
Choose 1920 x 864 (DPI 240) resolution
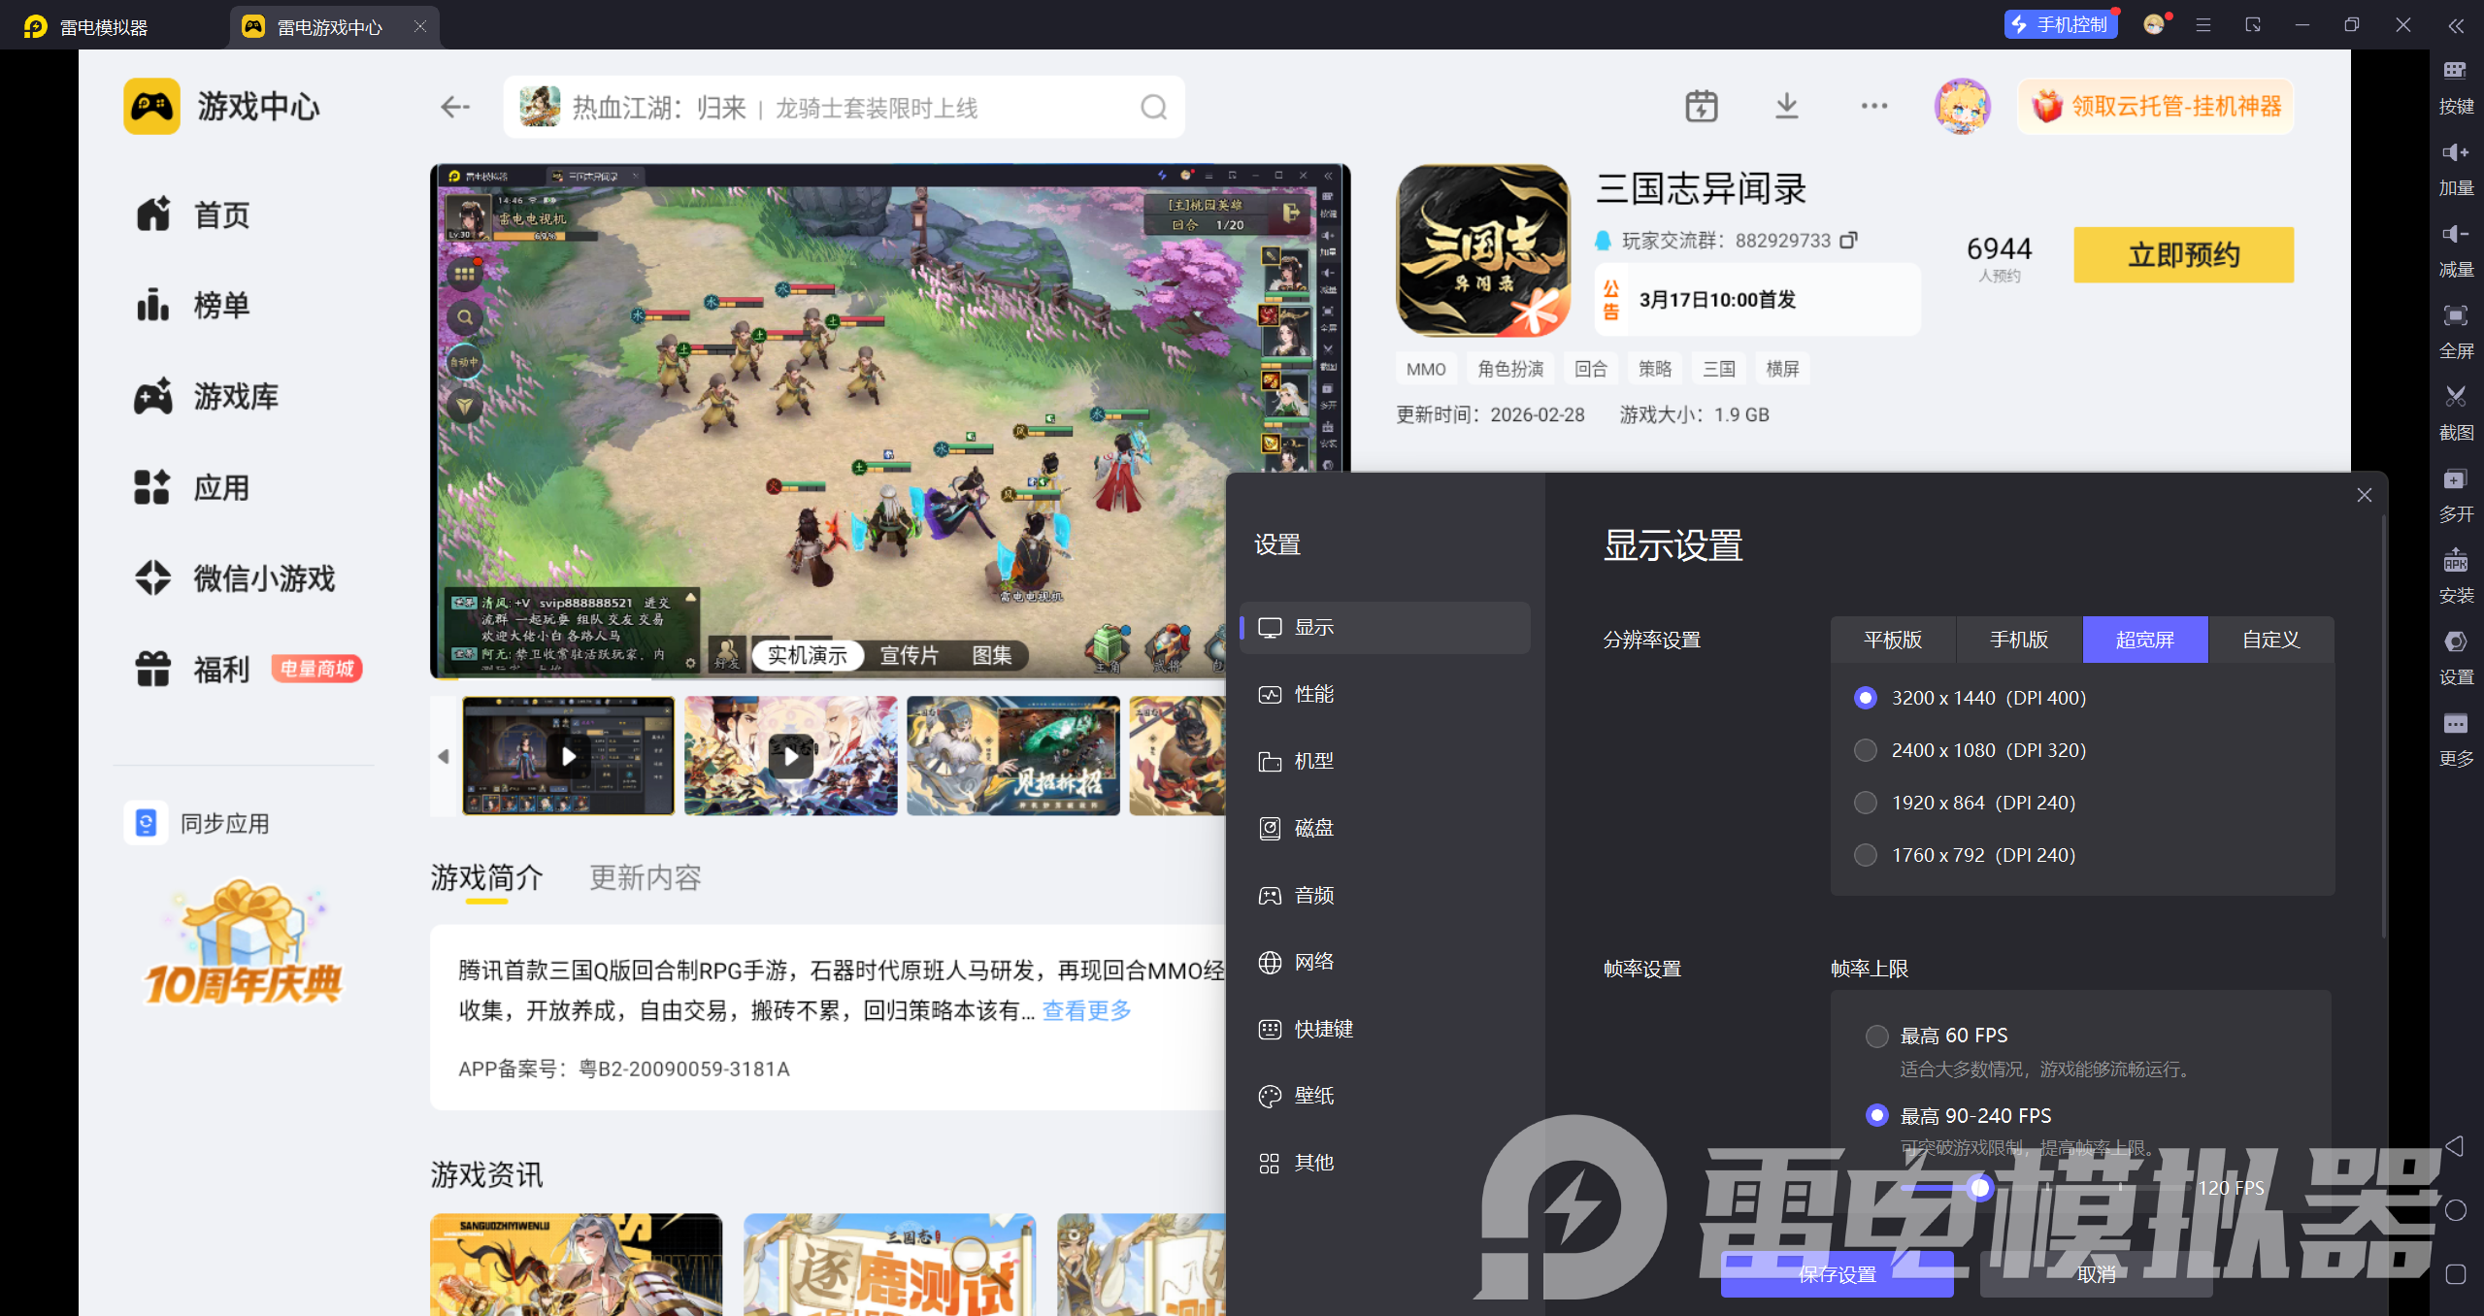click(x=1865, y=803)
